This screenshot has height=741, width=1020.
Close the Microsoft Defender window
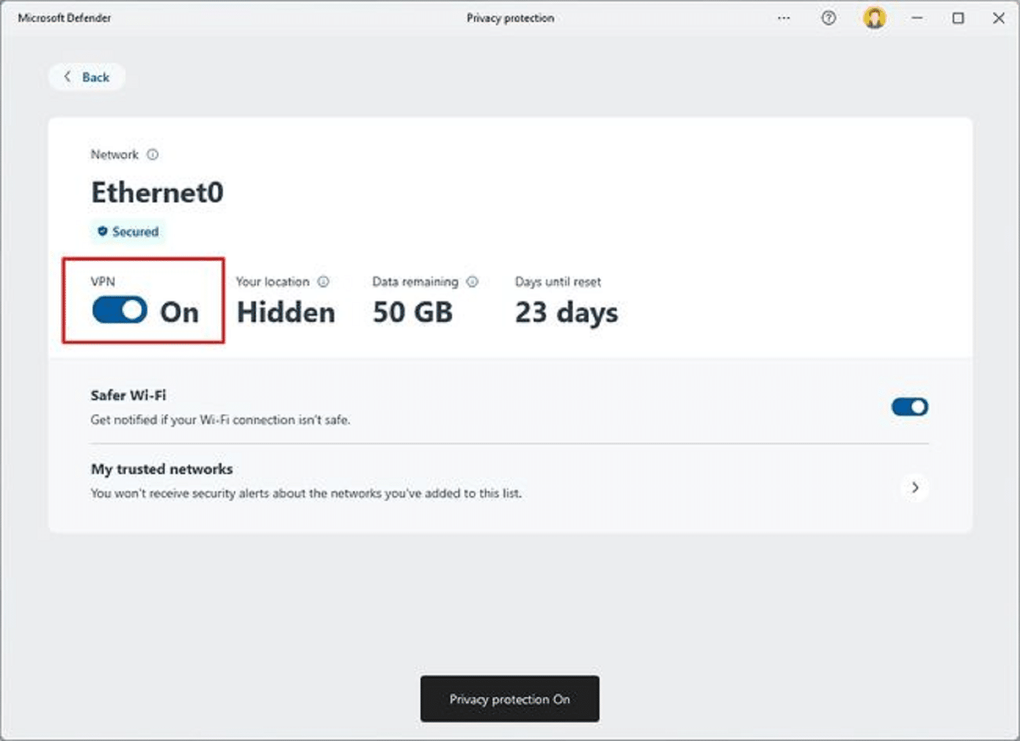999,19
